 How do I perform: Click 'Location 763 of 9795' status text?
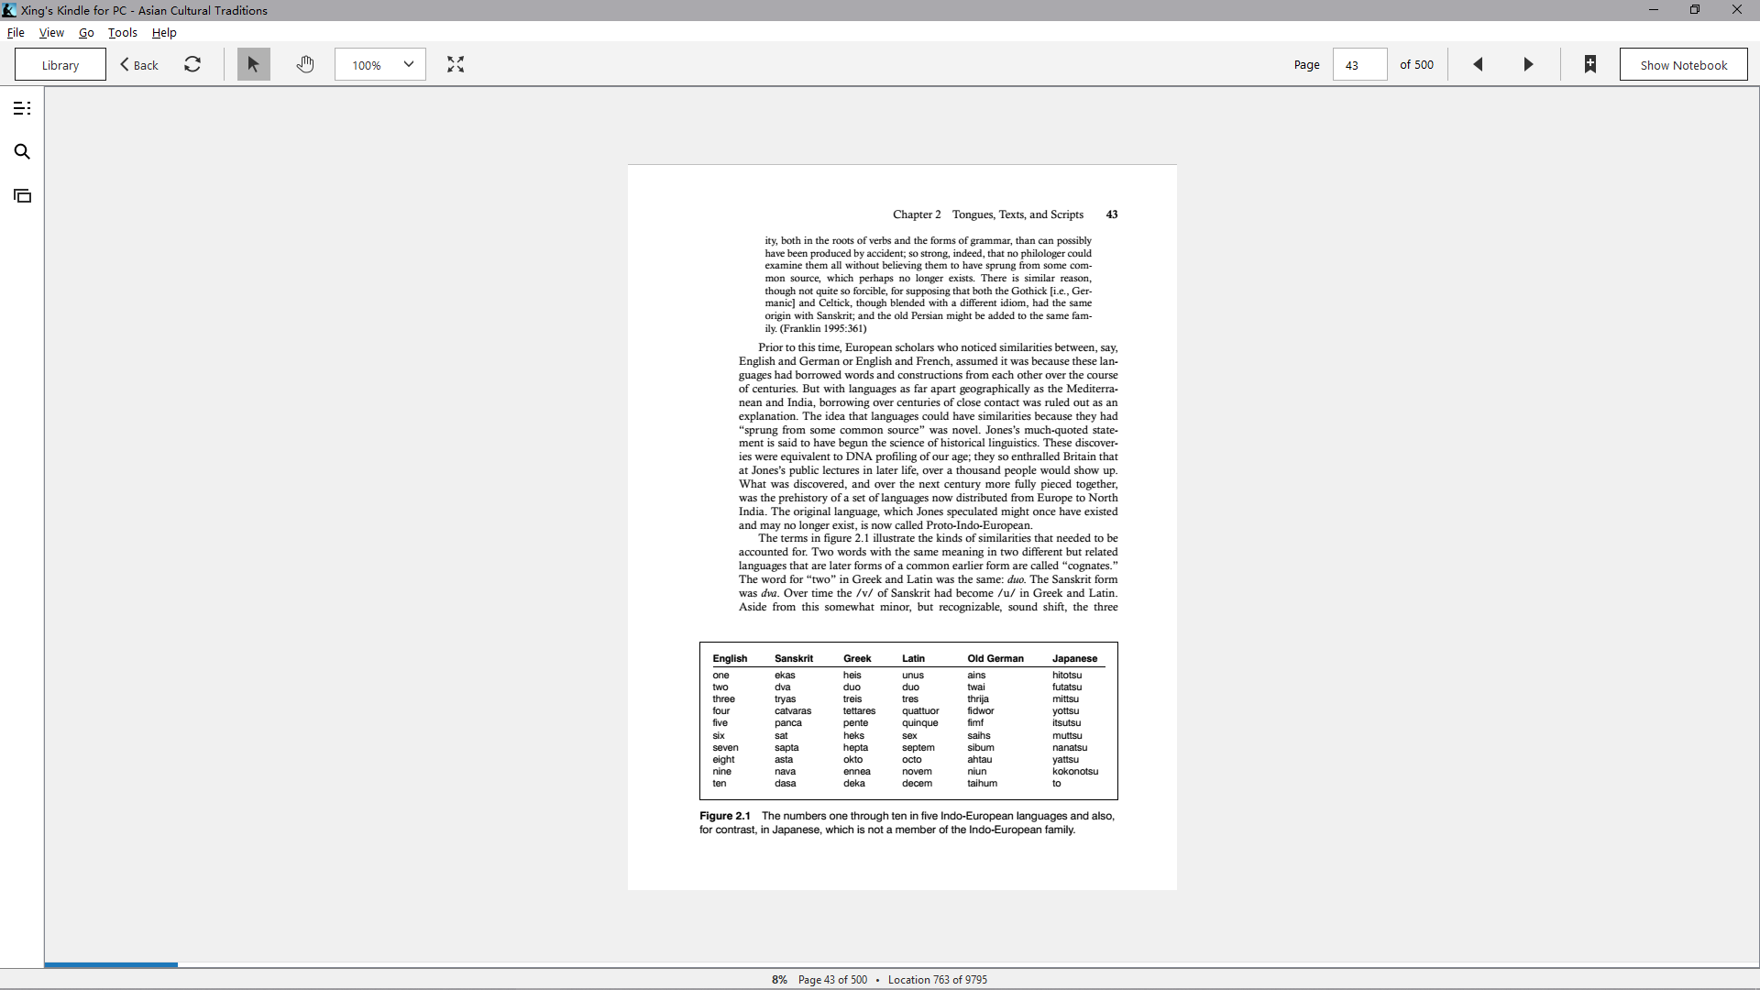click(938, 980)
